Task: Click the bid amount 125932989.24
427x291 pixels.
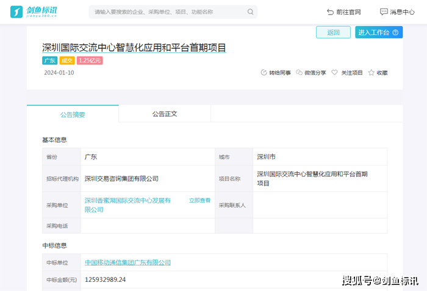Action: [106, 279]
